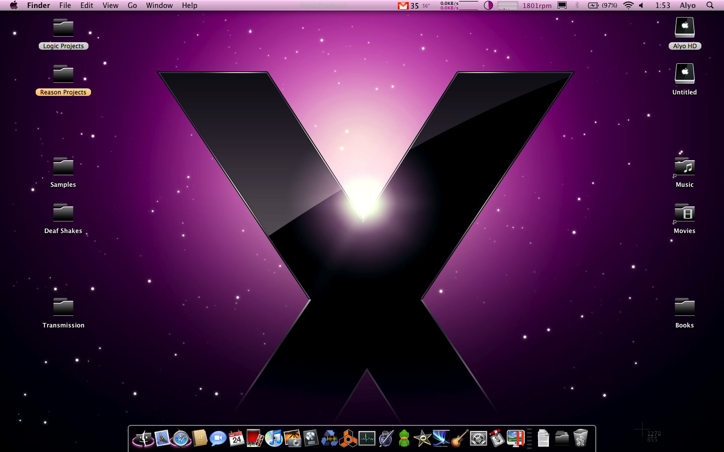The image size is (724, 452).
Task: Open Address Book in the Dock
Action: (199, 438)
